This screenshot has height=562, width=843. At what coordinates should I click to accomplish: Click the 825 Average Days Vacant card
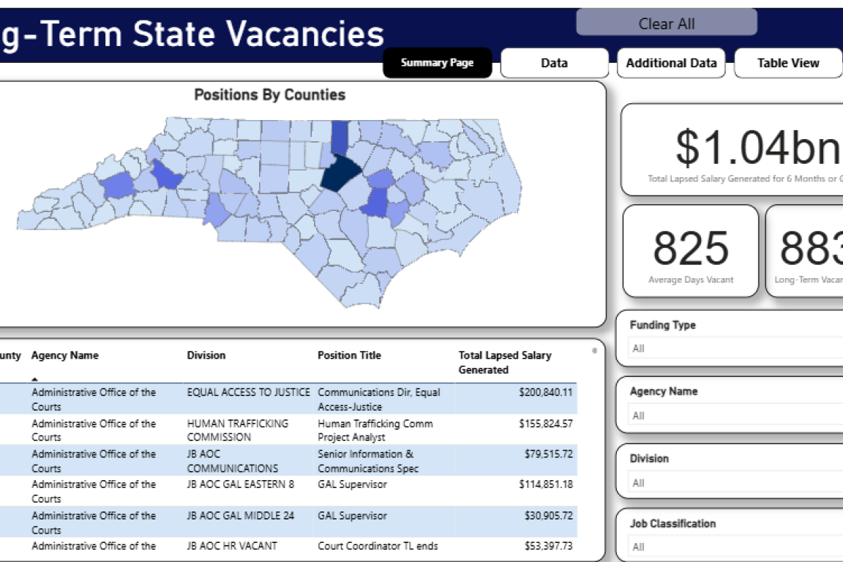click(x=691, y=251)
